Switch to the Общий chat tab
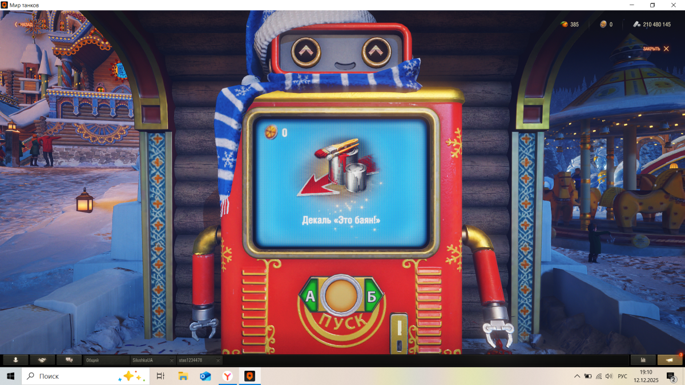 (106, 360)
